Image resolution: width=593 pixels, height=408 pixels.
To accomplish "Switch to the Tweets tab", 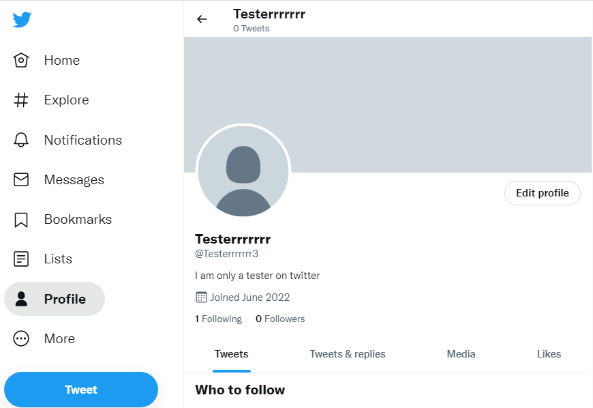I will tap(232, 354).
